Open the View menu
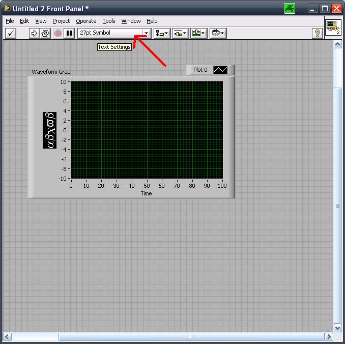345x344 pixels. point(41,21)
